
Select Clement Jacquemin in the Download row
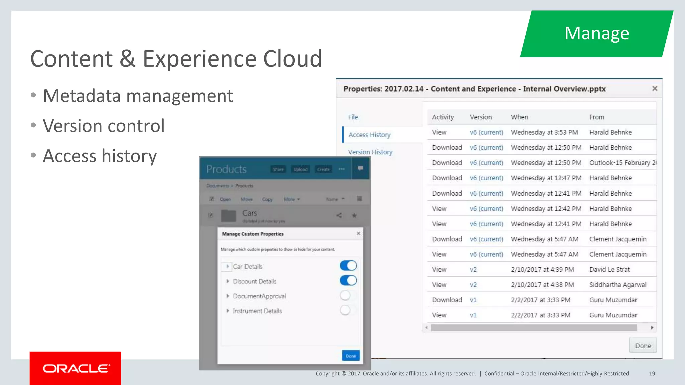click(618, 239)
